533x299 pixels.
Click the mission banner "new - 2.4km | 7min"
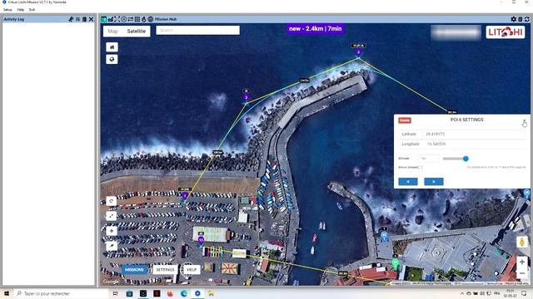[x=316, y=29]
